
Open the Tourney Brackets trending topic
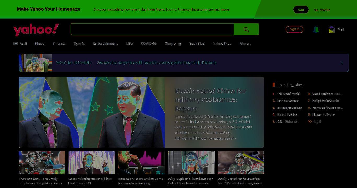pos(289,108)
